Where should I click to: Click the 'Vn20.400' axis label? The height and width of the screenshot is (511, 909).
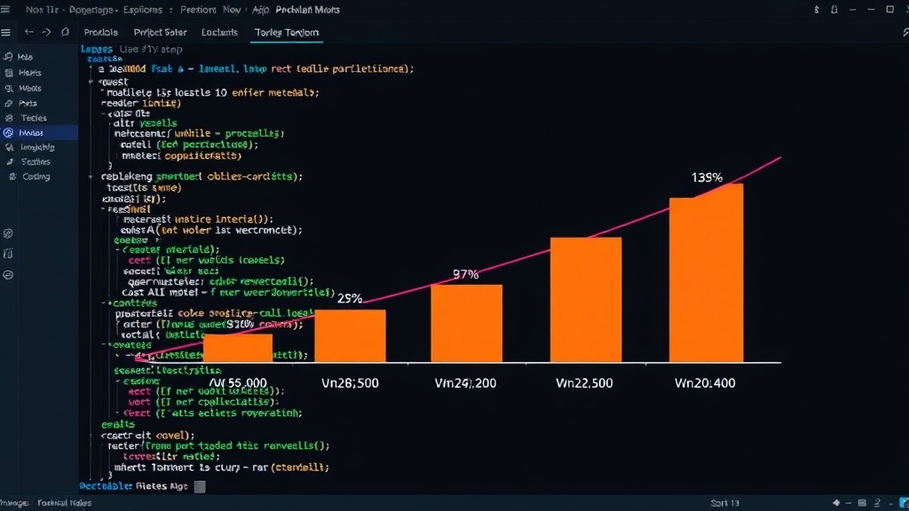click(x=705, y=383)
